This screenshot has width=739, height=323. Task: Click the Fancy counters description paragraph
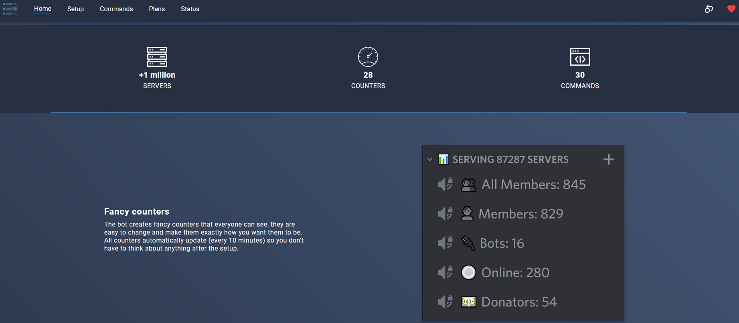coord(204,236)
